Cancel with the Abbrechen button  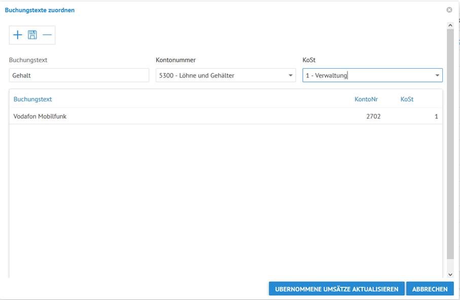[x=430, y=289]
